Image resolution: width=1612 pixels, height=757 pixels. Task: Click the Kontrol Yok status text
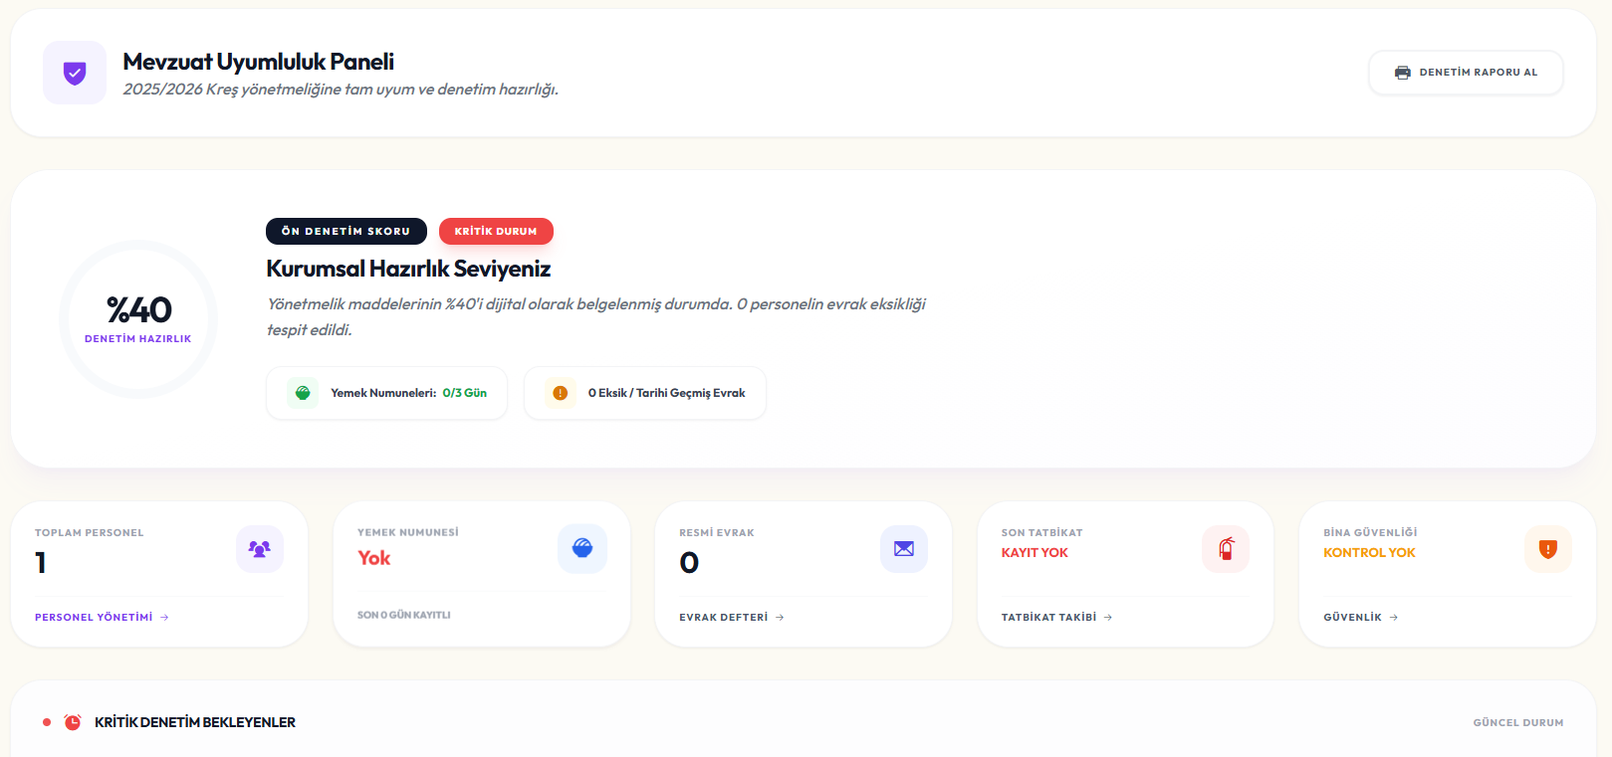point(1369,553)
